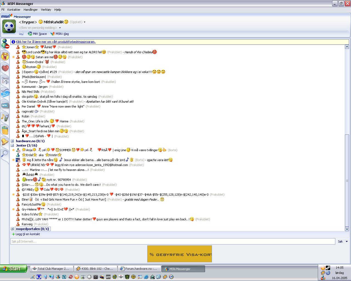351x281 pixels.
Task: Open the Handlinger menu
Action: pos(30,10)
